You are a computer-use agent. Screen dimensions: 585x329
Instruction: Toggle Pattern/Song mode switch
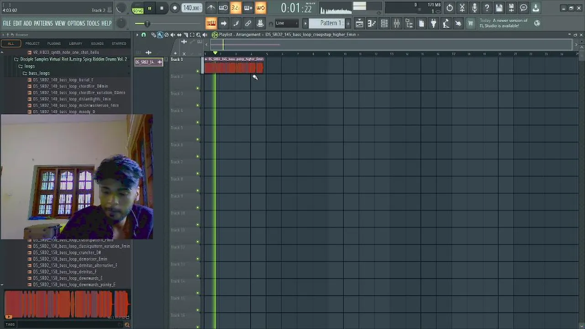pyautogui.click(x=137, y=8)
